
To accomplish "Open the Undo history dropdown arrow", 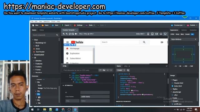I will (94, 25).
